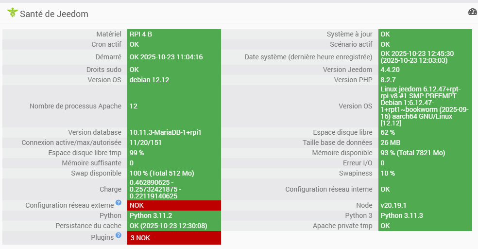Viewport: 478px width, 249px height.
Task: Click the Mémoire disponible 93 % value
Action: click(413, 153)
